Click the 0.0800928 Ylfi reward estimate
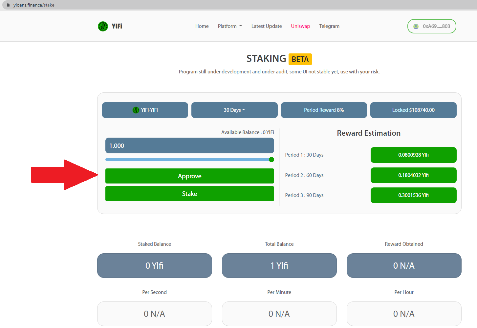 [414, 155]
